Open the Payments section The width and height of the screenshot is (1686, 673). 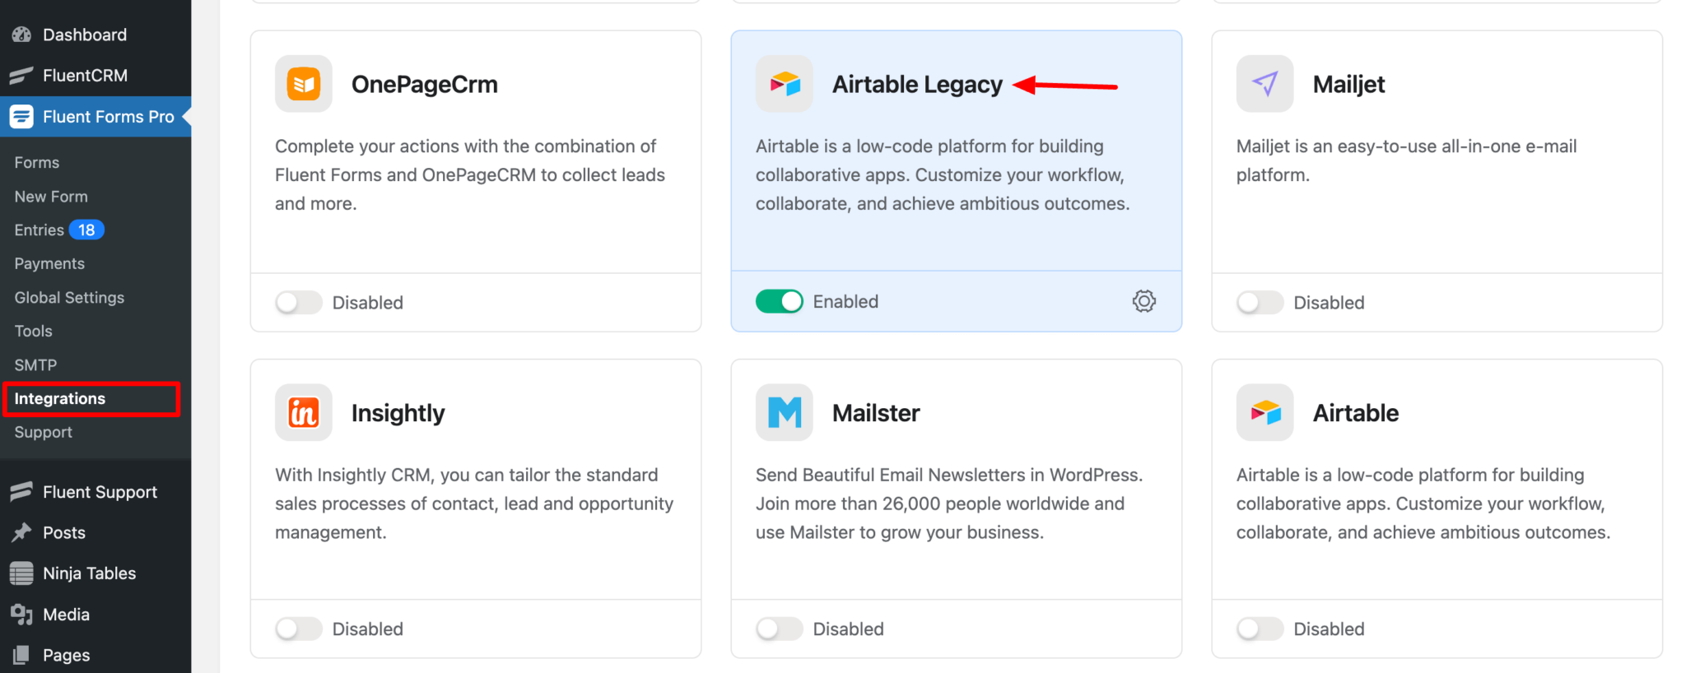(x=49, y=263)
